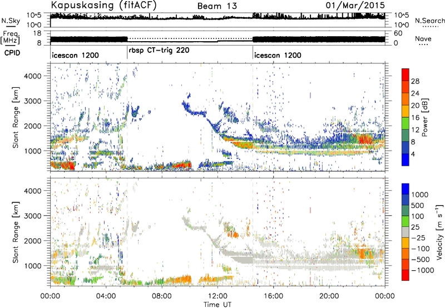
Task: Click the "100" value on Velocity colorbar
Action: (418, 216)
